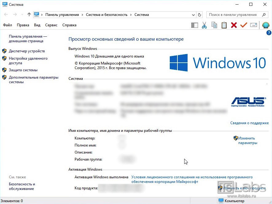Image resolution: width=272 pixels, height=204 pixels.
Task: Go to Панель управления домашняя страница
Action: coord(28,39)
